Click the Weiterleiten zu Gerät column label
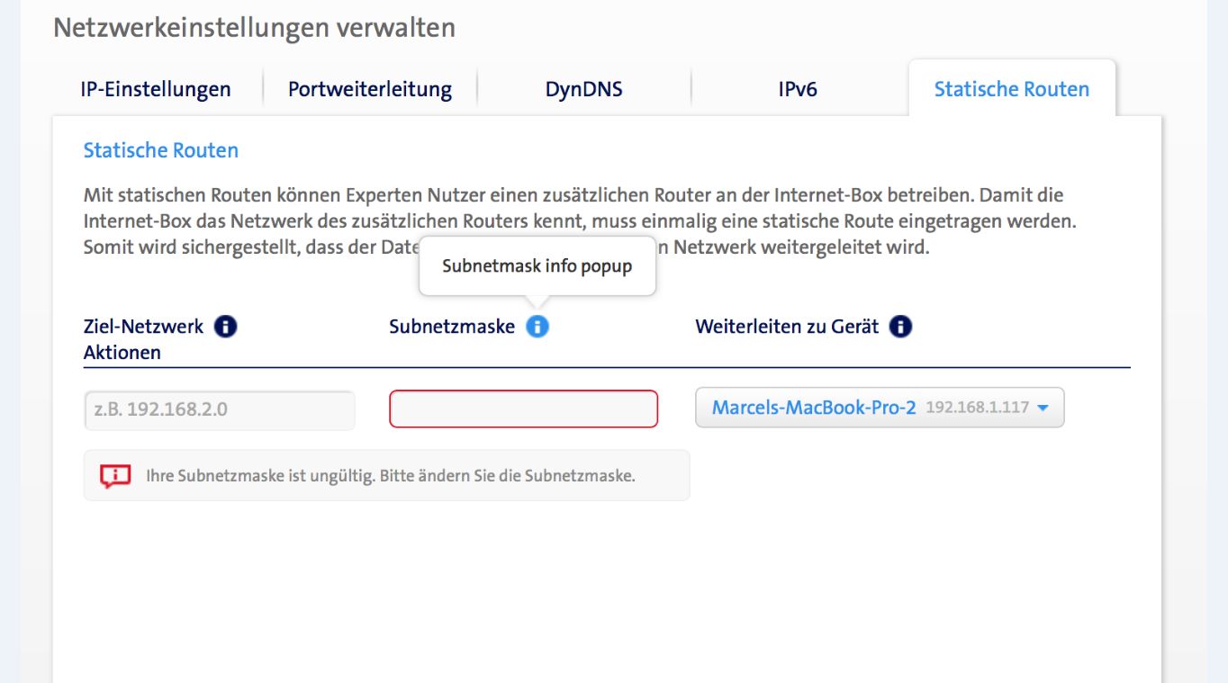 [786, 327]
